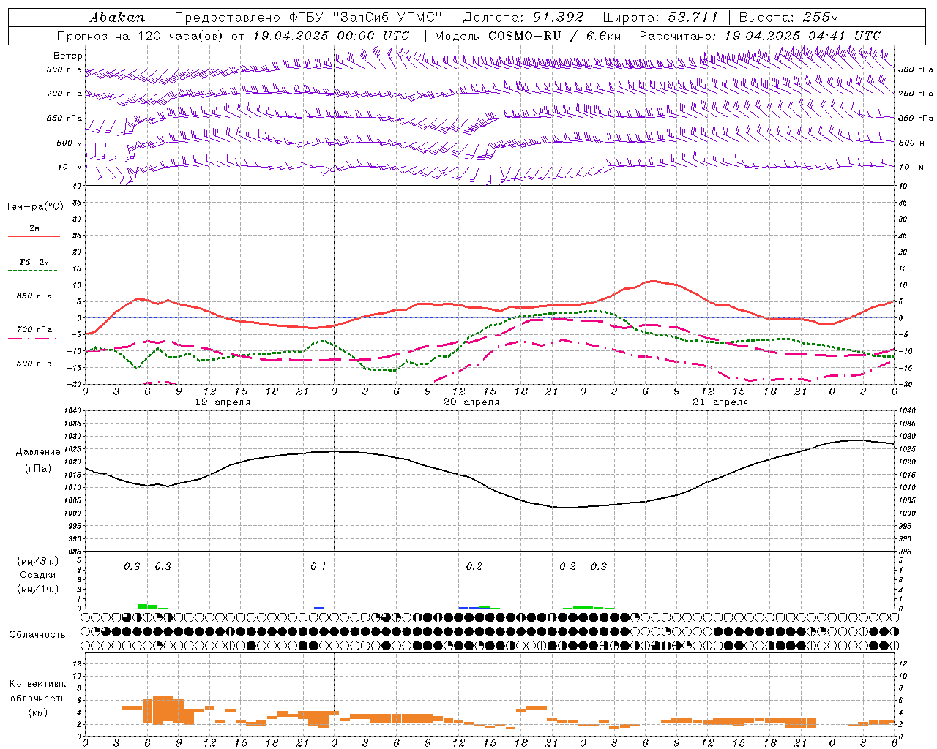
Task: Select the 20 апреля date label
Action: click(471, 402)
